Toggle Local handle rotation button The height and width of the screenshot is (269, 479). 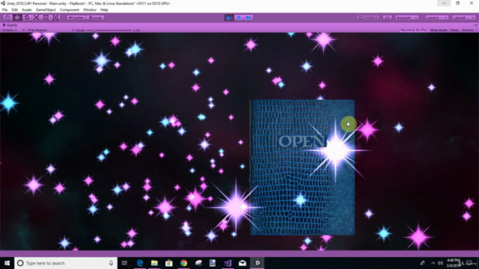(x=95, y=18)
